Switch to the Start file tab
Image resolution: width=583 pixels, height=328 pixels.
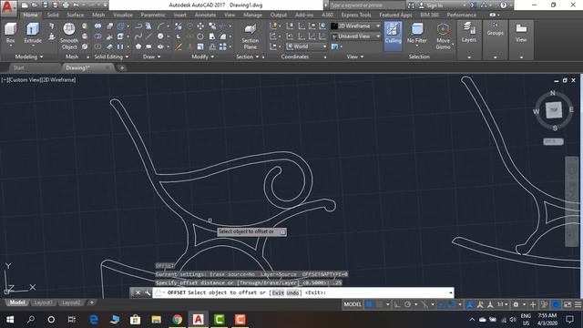pos(18,67)
